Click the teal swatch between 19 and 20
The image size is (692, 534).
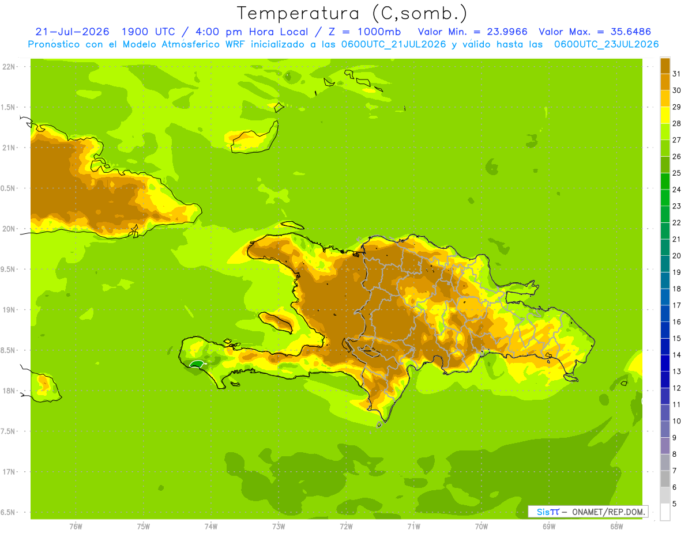tap(665, 264)
